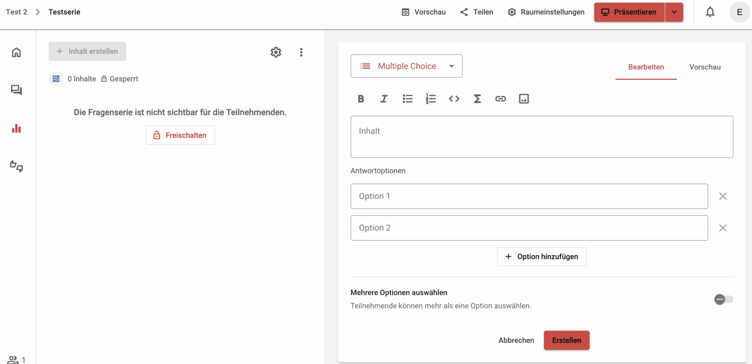Open the Multiple Choice format dropdown
Viewport: 752px width, 364px height.
coord(406,66)
